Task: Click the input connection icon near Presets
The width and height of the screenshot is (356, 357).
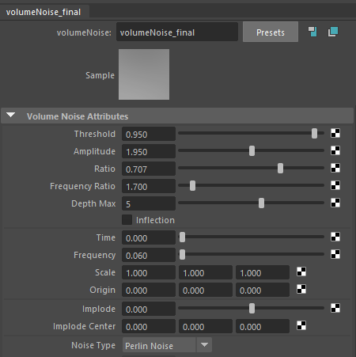Action: (x=312, y=32)
